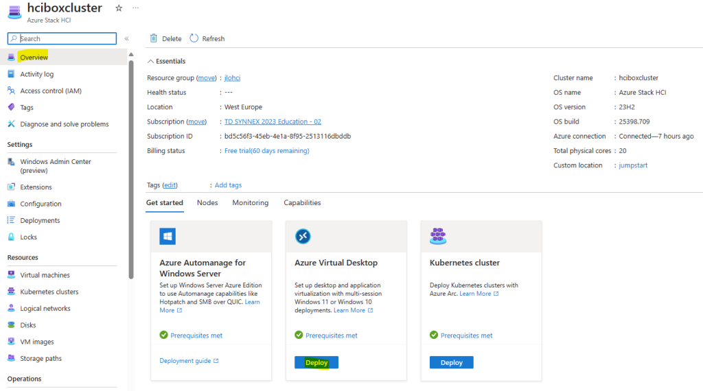The height and width of the screenshot is (391, 703).
Task: Click Diagnose and solve problems icon
Action: coord(11,123)
